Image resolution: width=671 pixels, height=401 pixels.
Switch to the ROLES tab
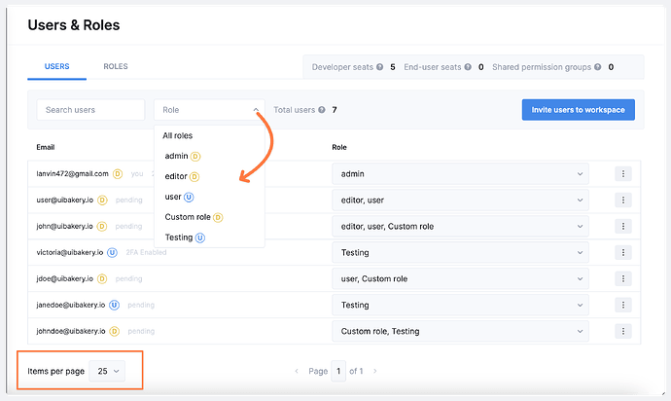(116, 66)
